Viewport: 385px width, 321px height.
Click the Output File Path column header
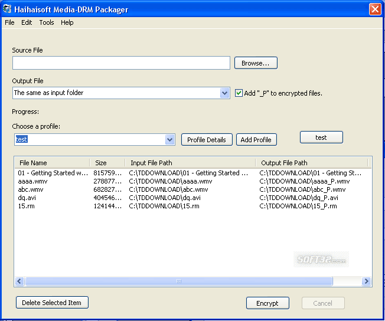pos(312,163)
